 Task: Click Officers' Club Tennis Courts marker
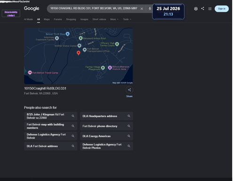coord(117,44)
